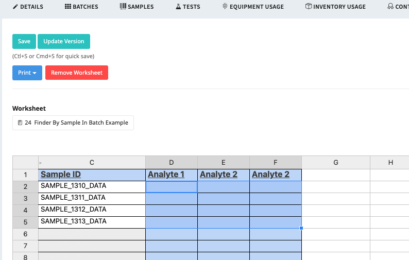The width and height of the screenshot is (409, 260).
Task: Select column F header
Action: (276, 163)
